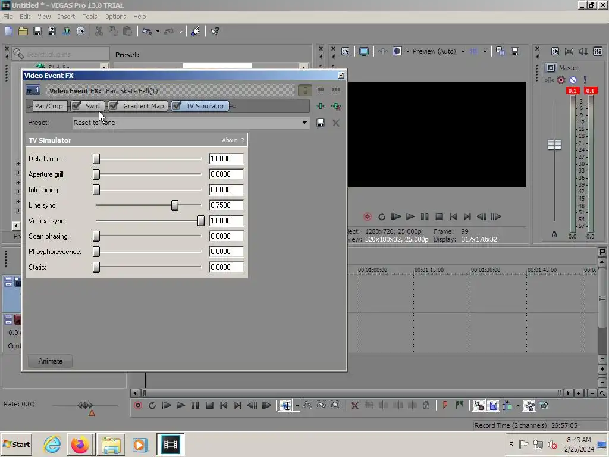Click the Project Properties toolbar icon

(x=80, y=31)
